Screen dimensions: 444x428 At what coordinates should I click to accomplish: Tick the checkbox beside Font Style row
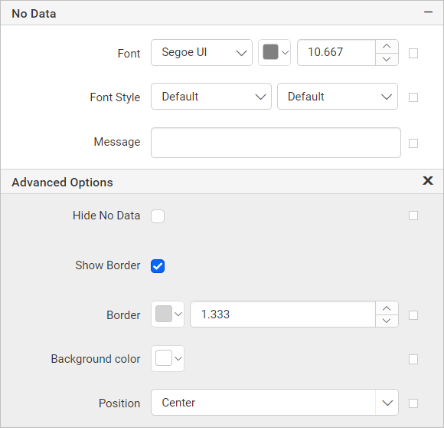point(413,97)
